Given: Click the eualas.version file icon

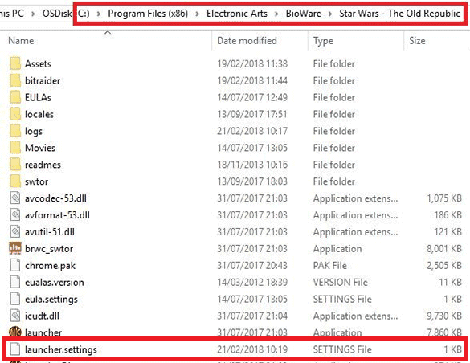Looking at the screenshot, I should pyautogui.click(x=15, y=282).
